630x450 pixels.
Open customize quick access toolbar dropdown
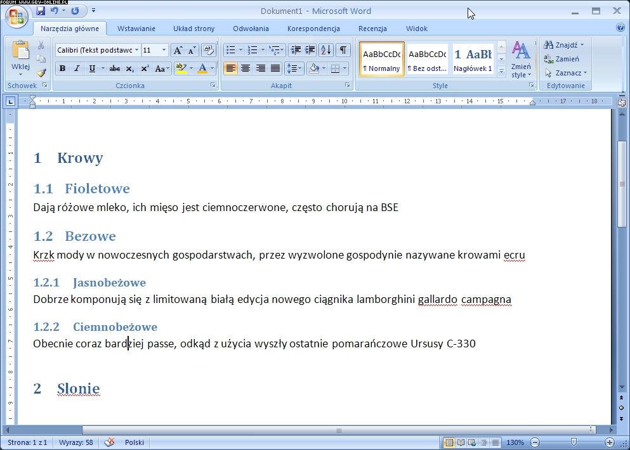tap(93, 11)
